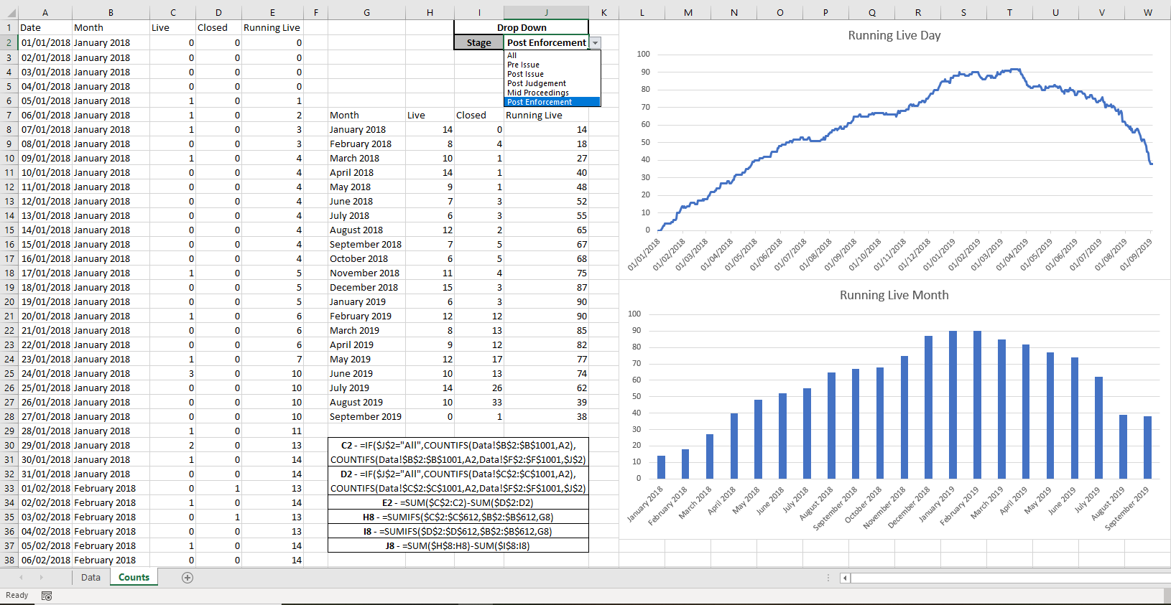Click date cell 01/01/2018
Image resolution: width=1171 pixels, height=605 pixels.
(45, 42)
